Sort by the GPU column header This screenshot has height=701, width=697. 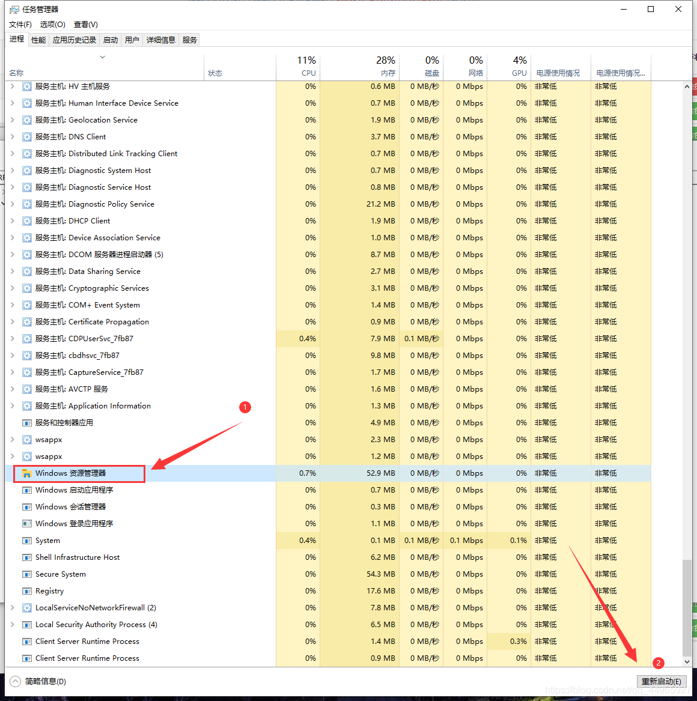[509, 67]
